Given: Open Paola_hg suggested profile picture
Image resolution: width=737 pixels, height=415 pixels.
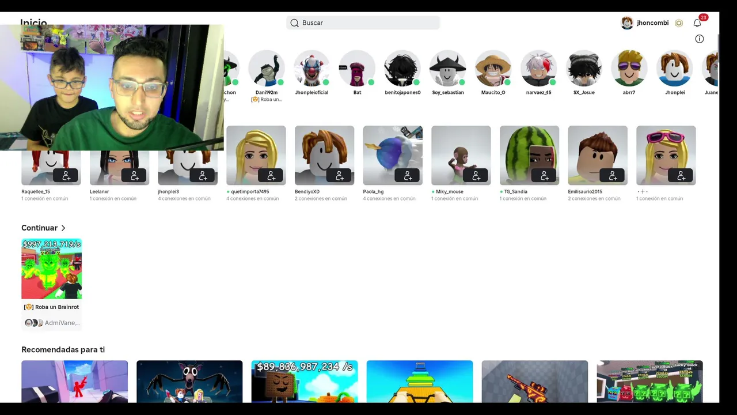Looking at the screenshot, I should pyautogui.click(x=393, y=156).
